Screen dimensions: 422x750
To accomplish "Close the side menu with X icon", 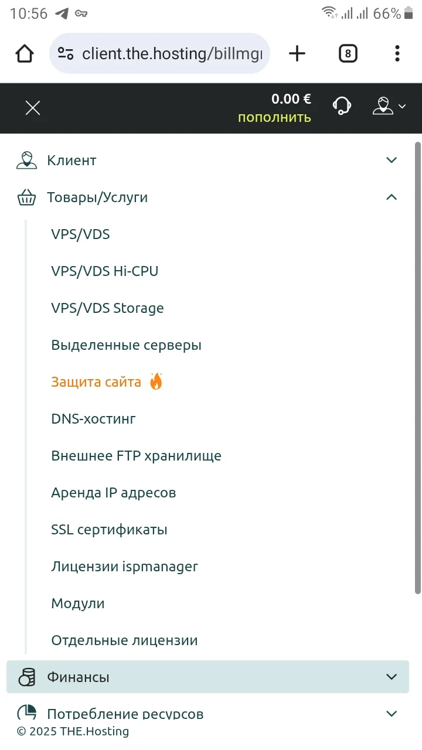I will coord(33,108).
